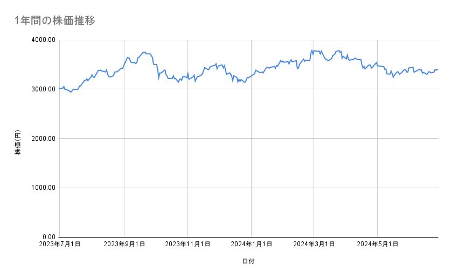Click the 2023年11月1日 x-axis label

point(188,245)
